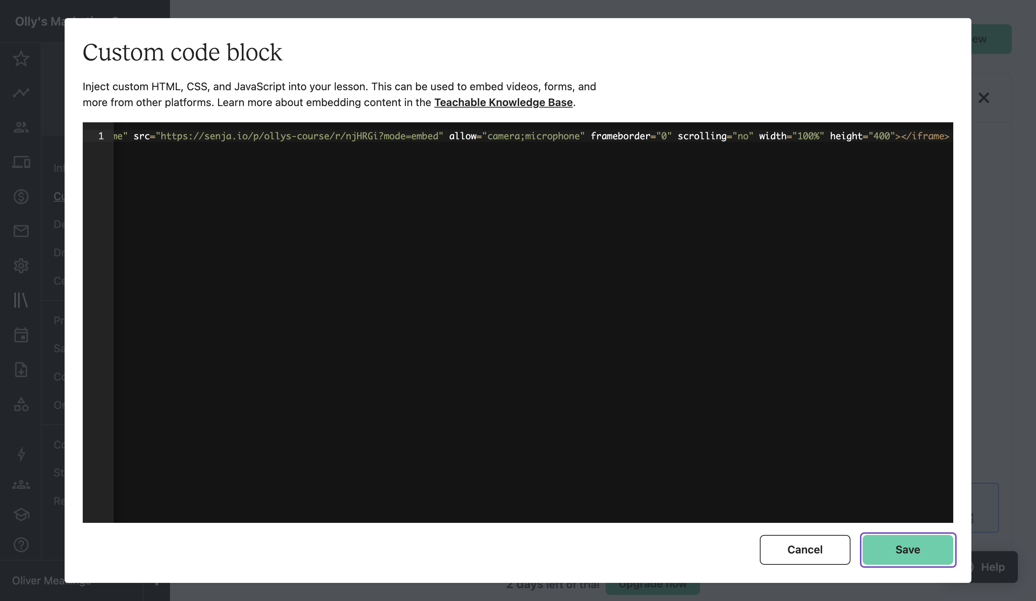Click the frameborder="0" attribute in code

[631, 136]
